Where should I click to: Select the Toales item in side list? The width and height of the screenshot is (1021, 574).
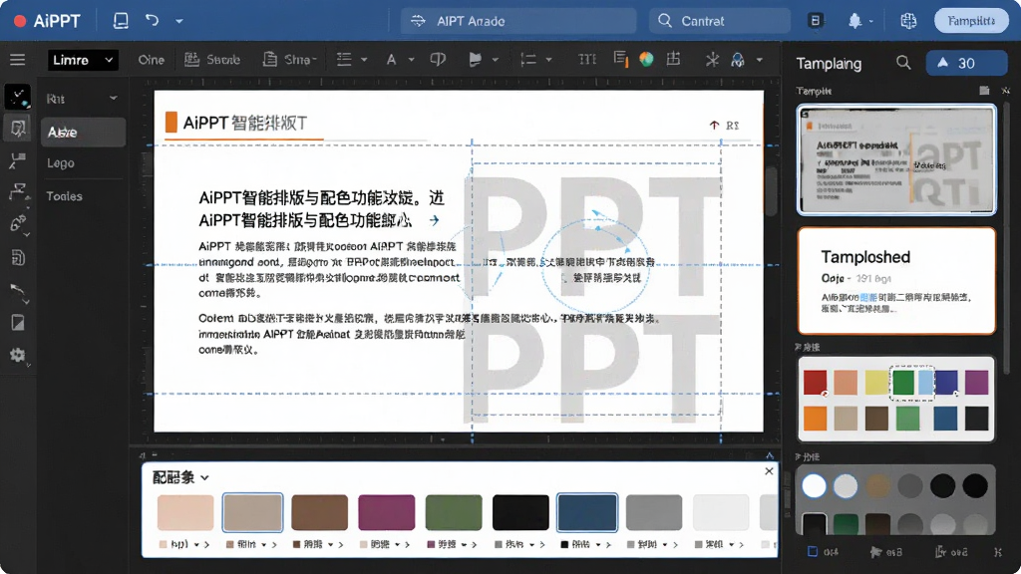[64, 196]
